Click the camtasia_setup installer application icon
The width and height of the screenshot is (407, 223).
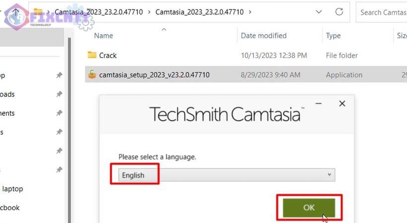pyautogui.click(x=91, y=75)
